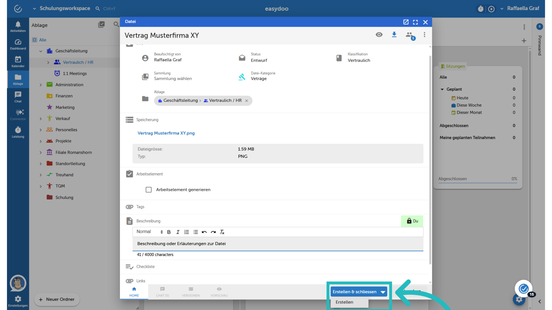Open the three-dot menu of file dialog
552x310 pixels.
pyautogui.click(x=424, y=35)
